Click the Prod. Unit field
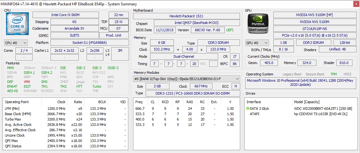 tap(114, 35)
